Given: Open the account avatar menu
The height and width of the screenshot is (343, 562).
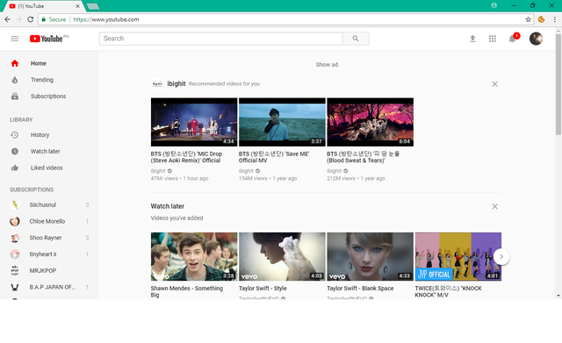Looking at the screenshot, I should pos(536,39).
